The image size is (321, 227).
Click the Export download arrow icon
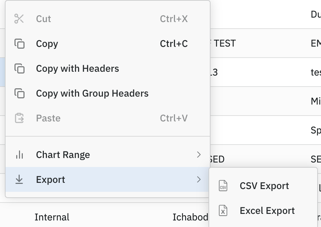19,179
